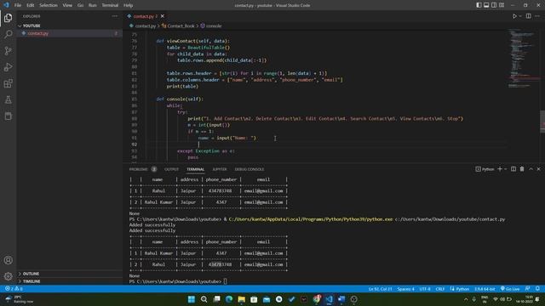Image resolution: width=545 pixels, height=306 pixels.
Task: Switch to the OUTPUT panel tab
Action: coord(171,169)
